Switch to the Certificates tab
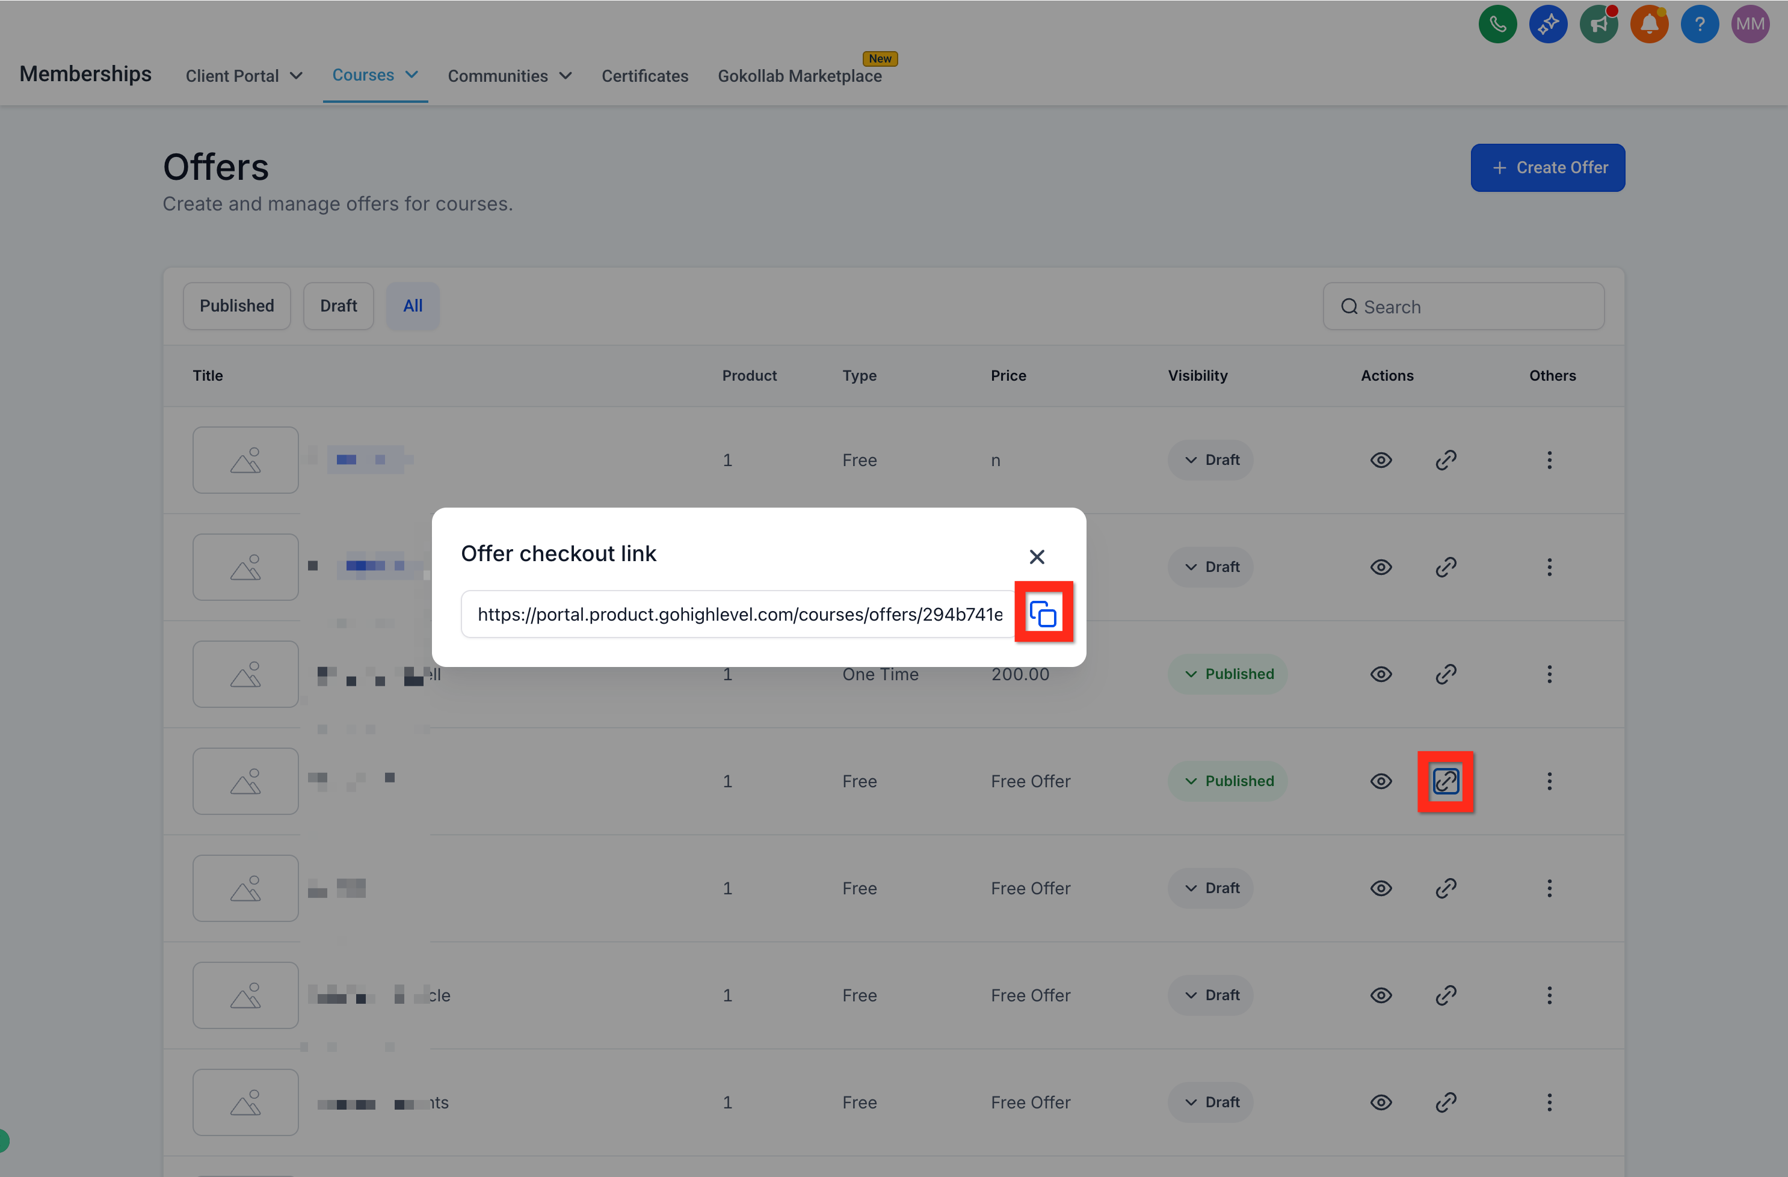1788x1177 pixels. [644, 76]
